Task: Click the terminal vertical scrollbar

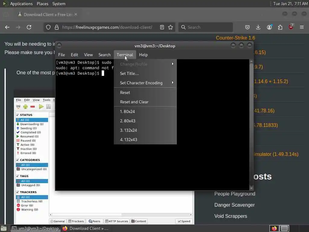Action: tap(251, 124)
